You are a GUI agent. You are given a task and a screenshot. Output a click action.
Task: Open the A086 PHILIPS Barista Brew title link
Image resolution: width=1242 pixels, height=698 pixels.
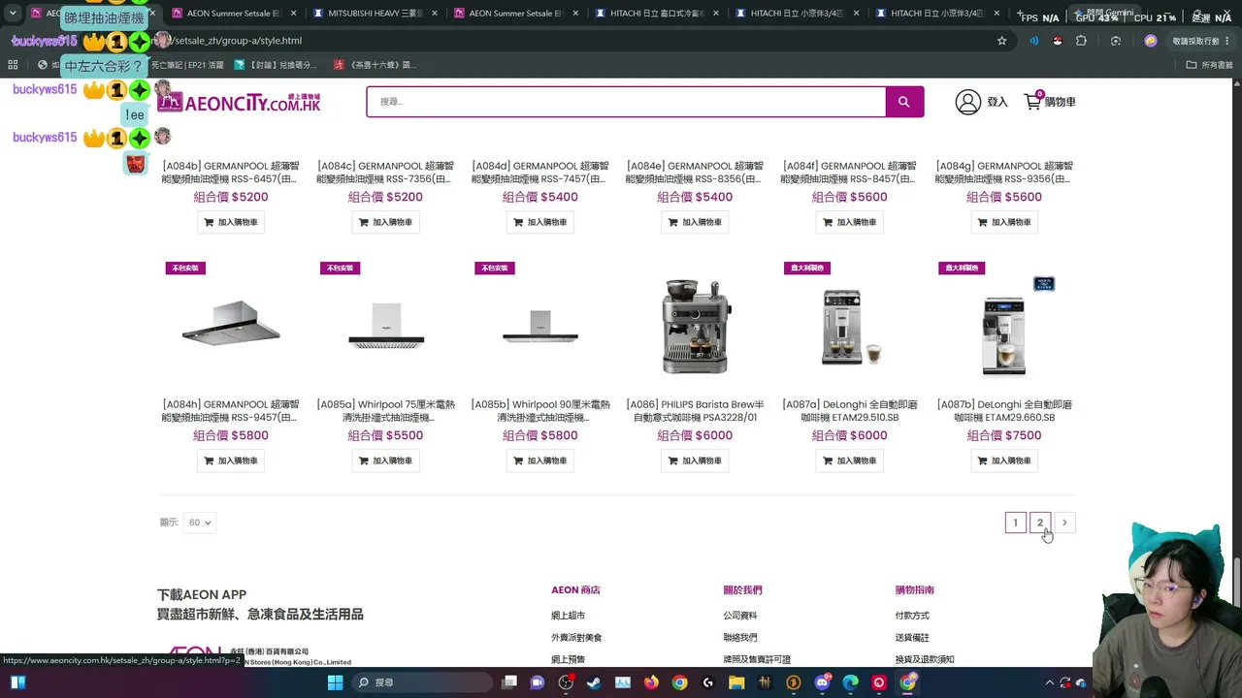pos(695,411)
